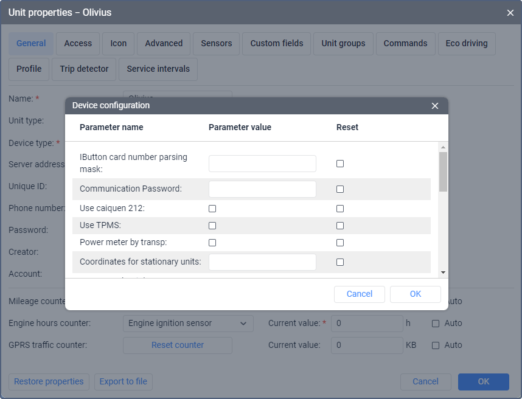Switch to the Sensors tab
This screenshot has width=522, height=399.
[x=216, y=44]
